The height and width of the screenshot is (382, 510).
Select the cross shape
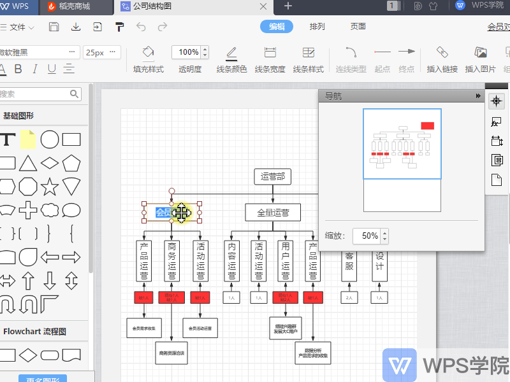point(28,210)
